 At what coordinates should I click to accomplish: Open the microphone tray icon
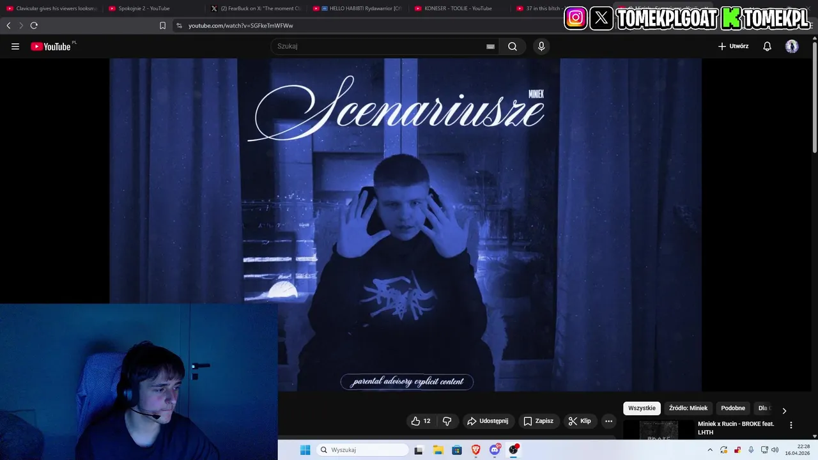coord(751,450)
